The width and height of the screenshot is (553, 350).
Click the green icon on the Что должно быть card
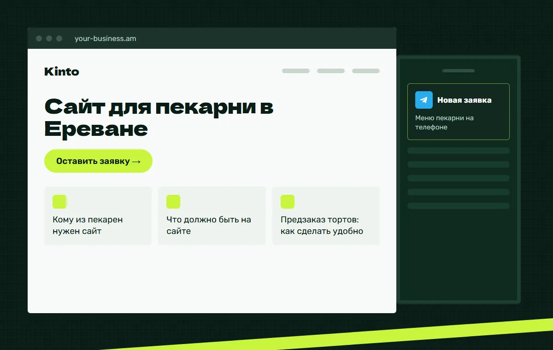point(173,202)
